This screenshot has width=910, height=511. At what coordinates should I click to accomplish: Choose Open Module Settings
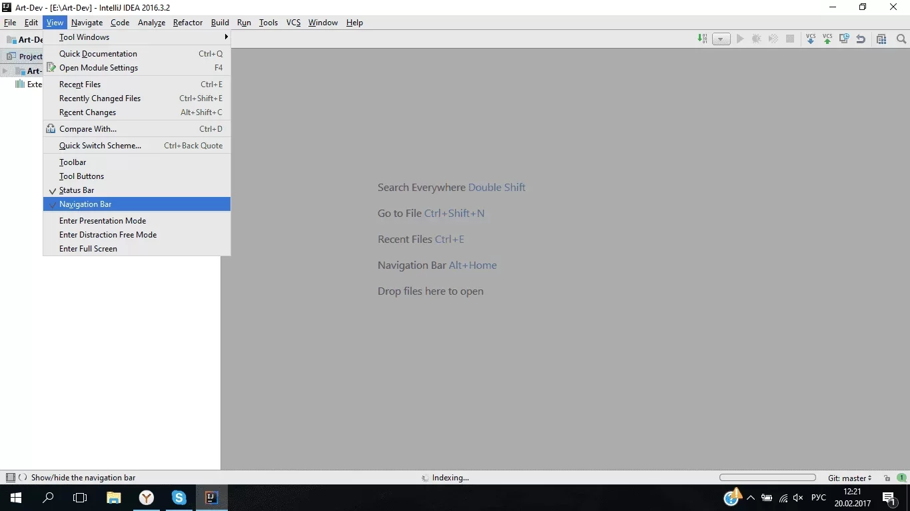click(137, 68)
